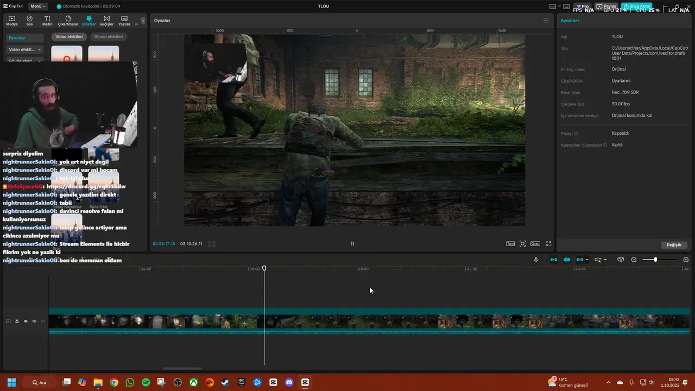This screenshot has width=695, height=391.
Task: Click the timeline zoom slider handle
Action: tap(655, 260)
